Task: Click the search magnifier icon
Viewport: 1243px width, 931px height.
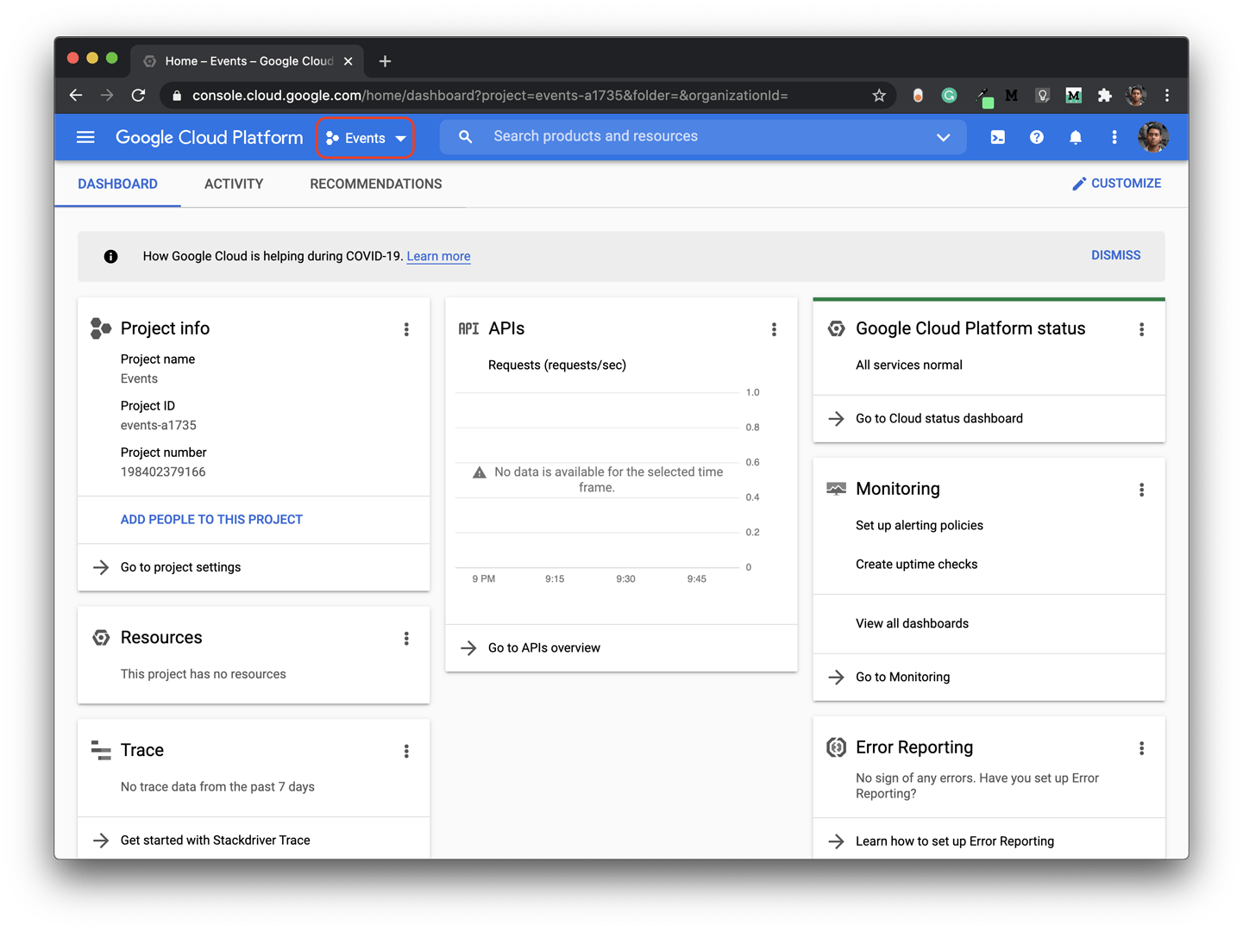Action: pyautogui.click(x=465, y=137)
